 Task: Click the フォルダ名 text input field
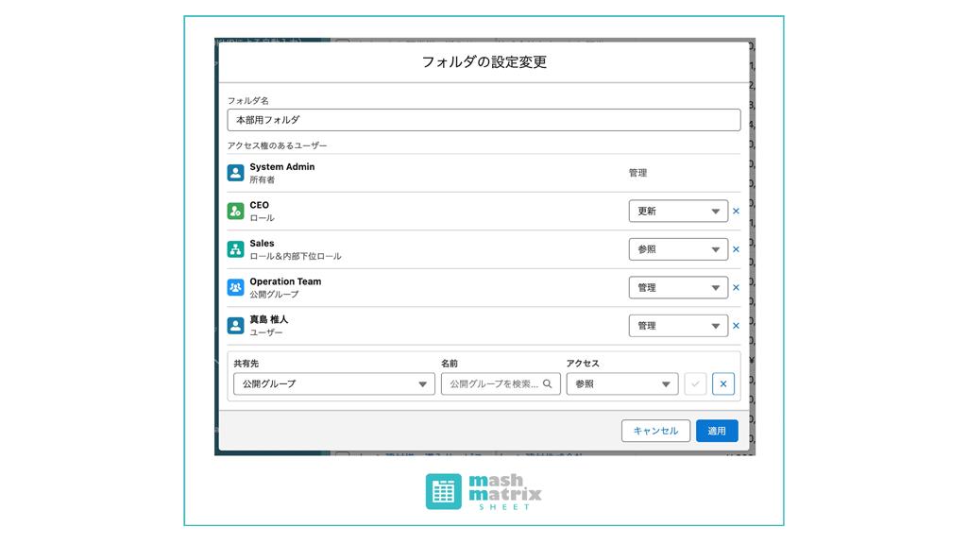[484, 120]
